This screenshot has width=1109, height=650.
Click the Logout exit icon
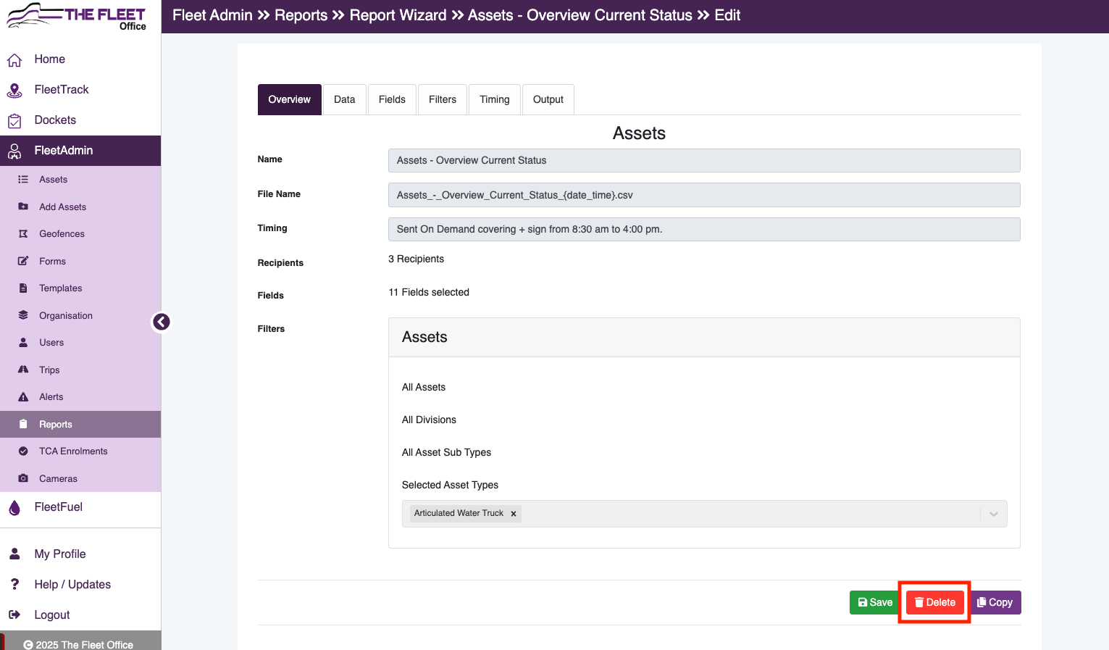14,614
